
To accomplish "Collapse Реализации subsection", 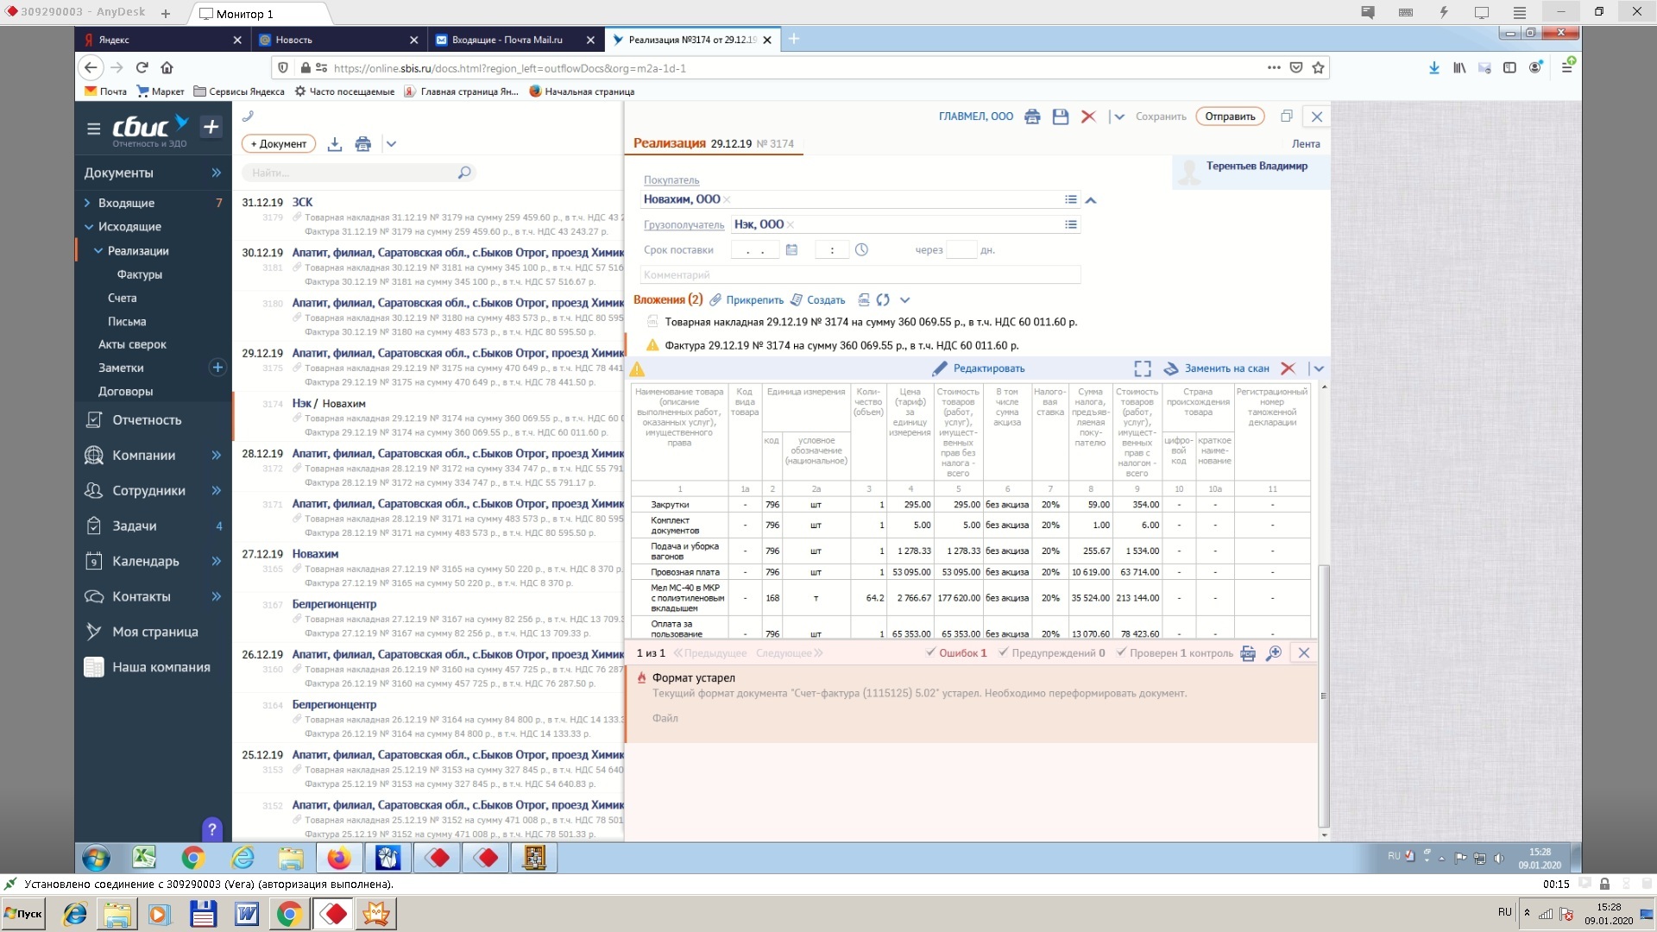I will (x=98, y=251).
